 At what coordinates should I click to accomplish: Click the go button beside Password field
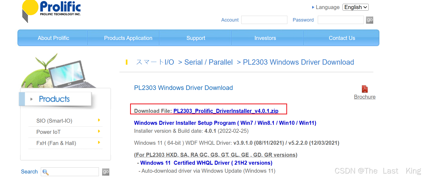[x=369, y=20]
